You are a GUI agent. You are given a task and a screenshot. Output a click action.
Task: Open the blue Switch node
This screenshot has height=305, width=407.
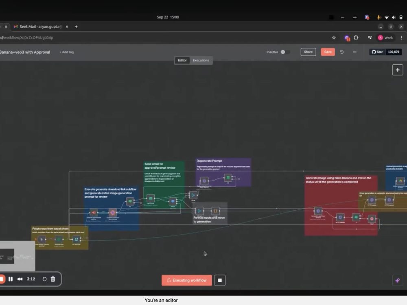tap(173, 201)
